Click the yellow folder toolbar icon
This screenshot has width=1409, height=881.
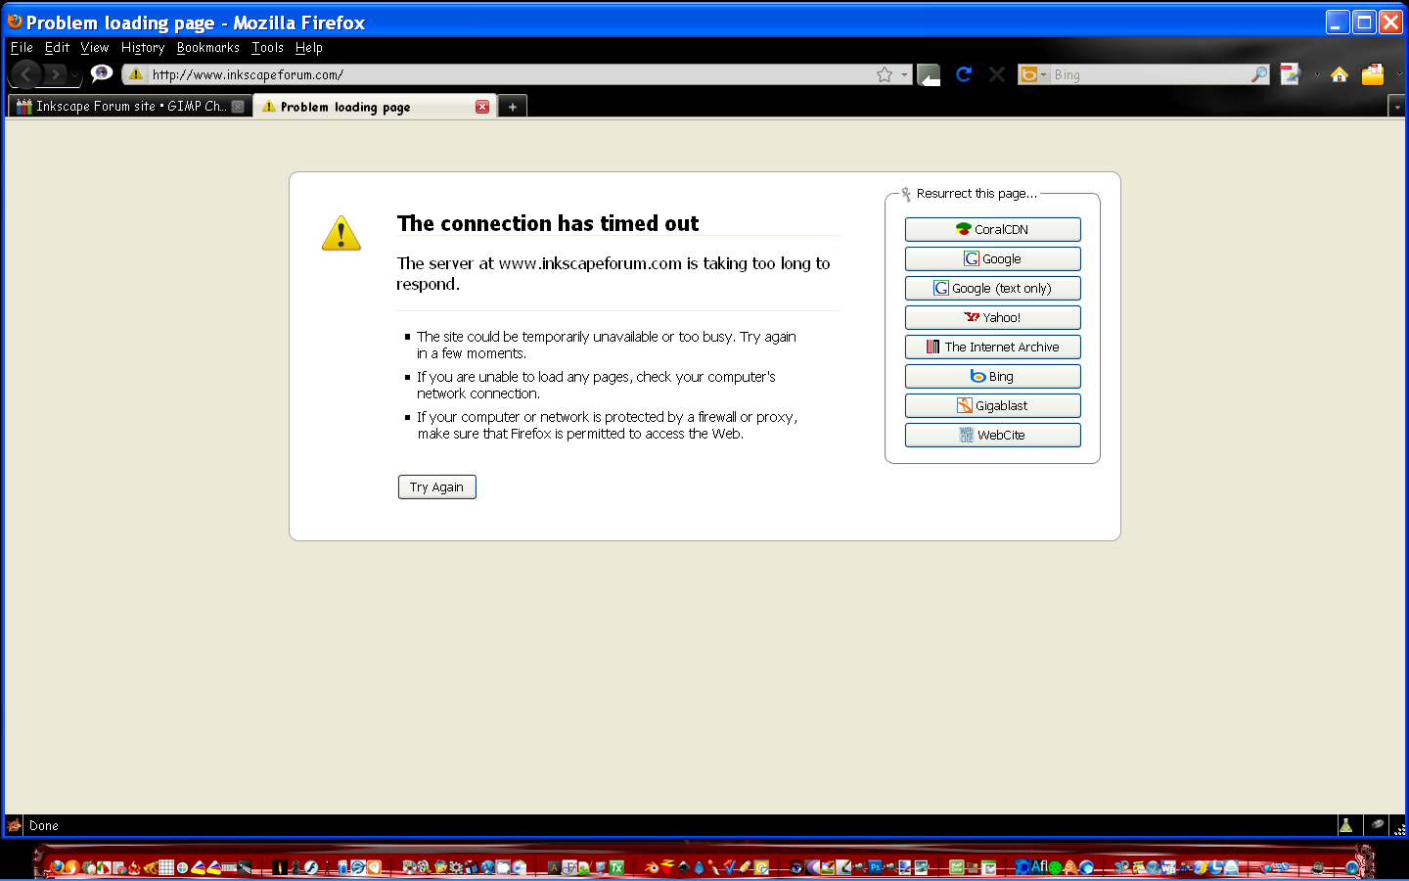pos(1373,74)
